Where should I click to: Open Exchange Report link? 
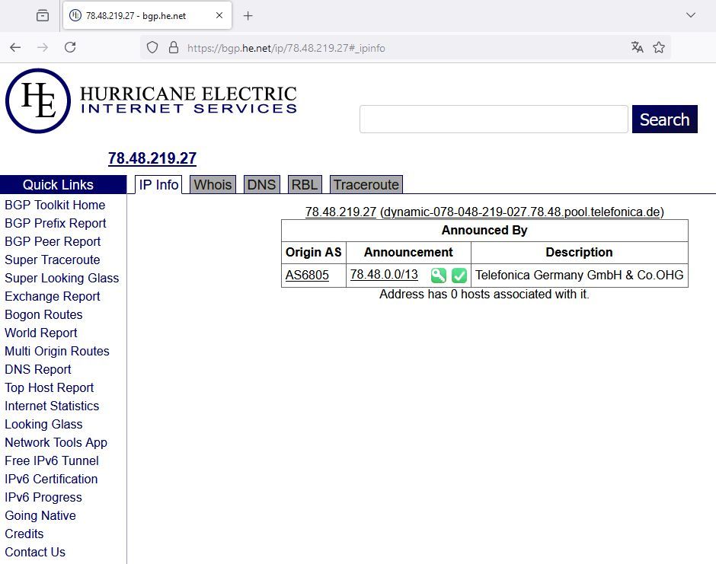tap(52, 296)
